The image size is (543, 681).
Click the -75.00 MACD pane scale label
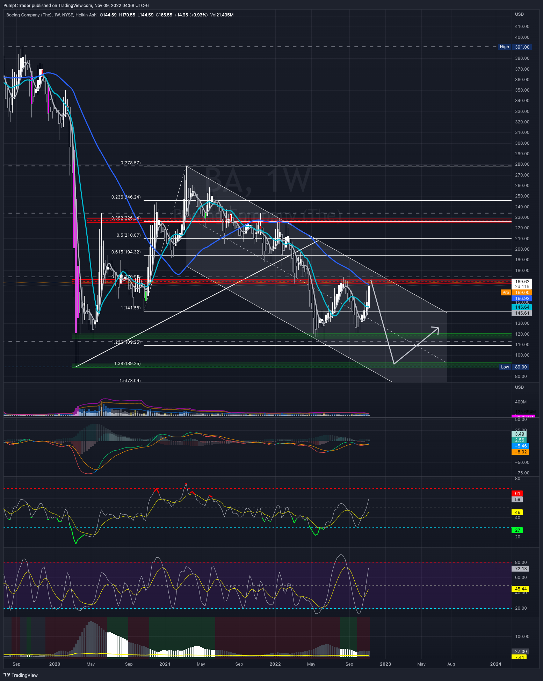[x=522, y=473]
